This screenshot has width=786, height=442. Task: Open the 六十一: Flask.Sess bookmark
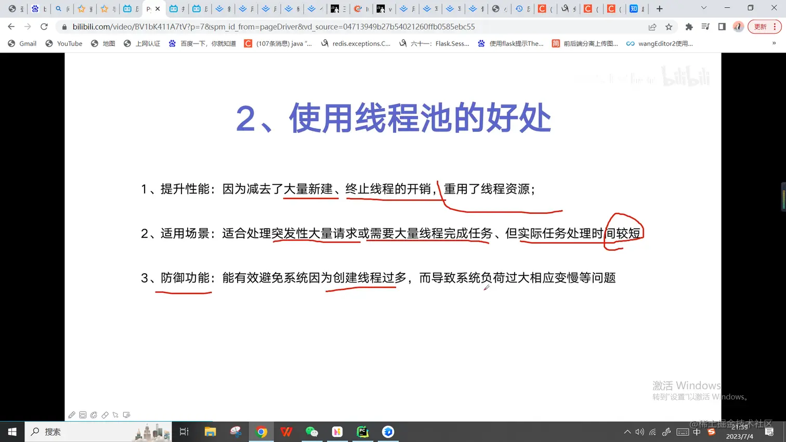434,44
